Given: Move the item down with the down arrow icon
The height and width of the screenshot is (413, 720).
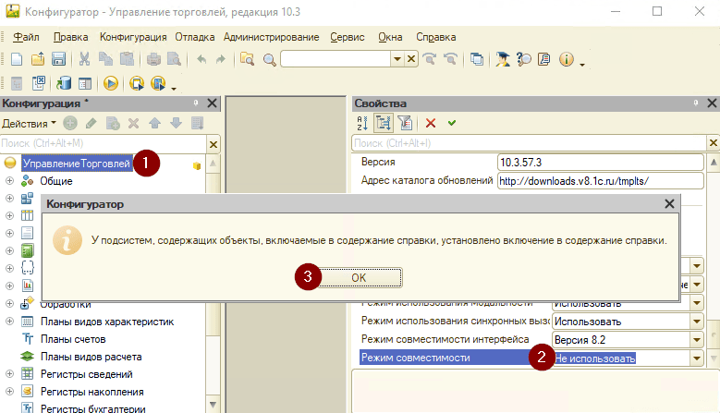Looking at the screenshot, I should pyautogui.click(x=176, y=123).
